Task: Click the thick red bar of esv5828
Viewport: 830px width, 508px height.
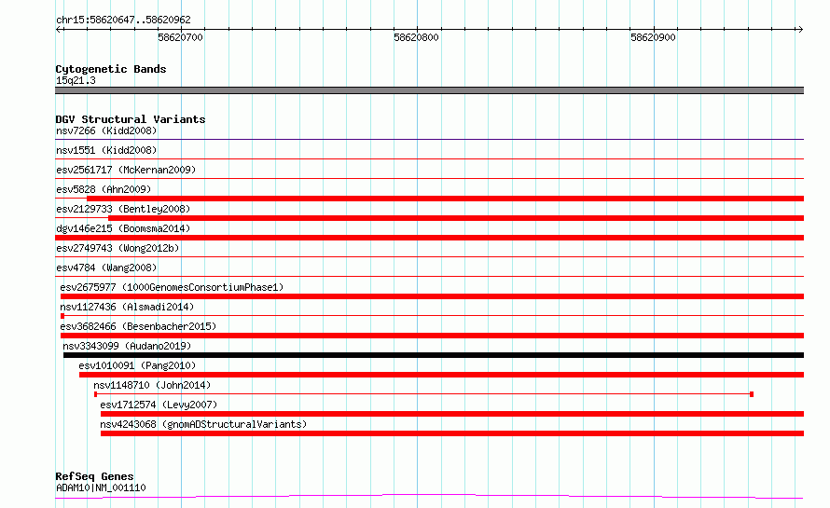Action: [445, 199]
